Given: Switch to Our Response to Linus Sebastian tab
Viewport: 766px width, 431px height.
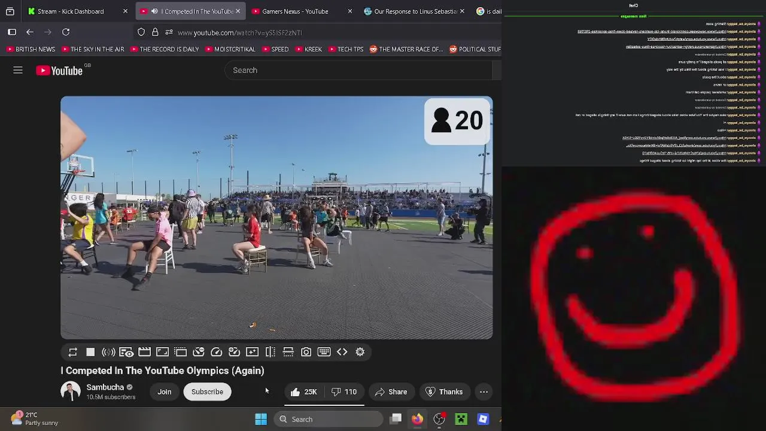Looking at the screenshot, I should click(x=415, y=11).
